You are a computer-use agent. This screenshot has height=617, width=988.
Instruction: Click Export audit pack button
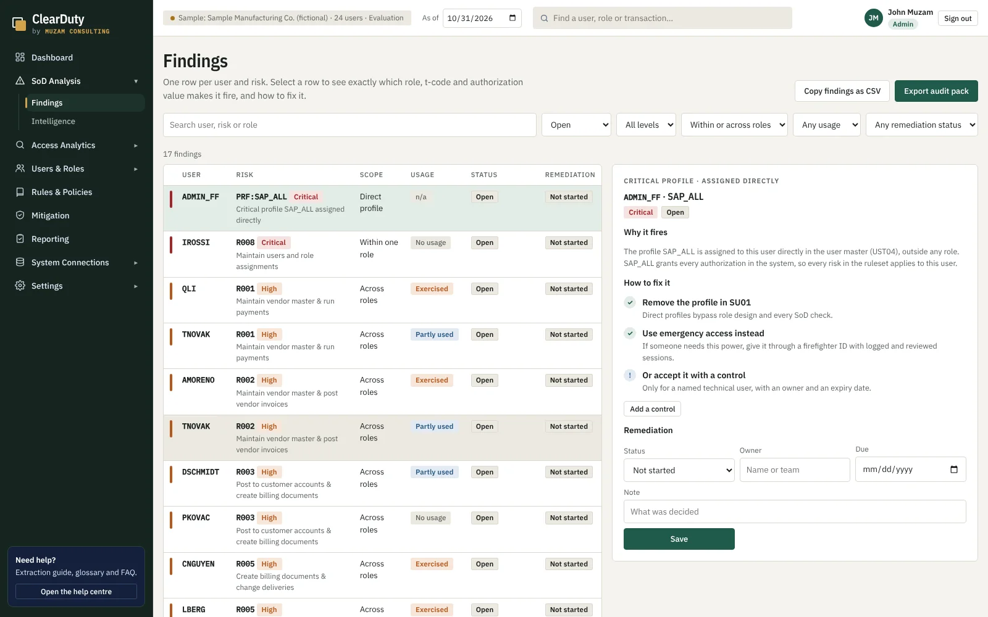point(936,91)
